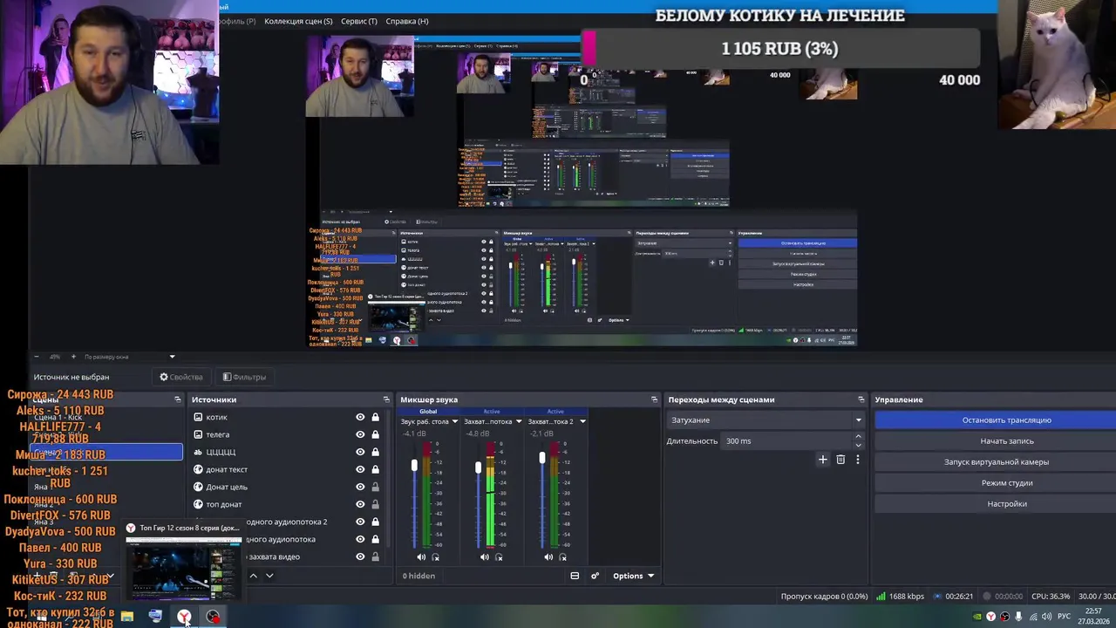The height and width of the screenshot is (628, 1116).
Task: Mute the mixer channel showing -2.1 dB
Action: pyautogui.click(x=548, y=556)
